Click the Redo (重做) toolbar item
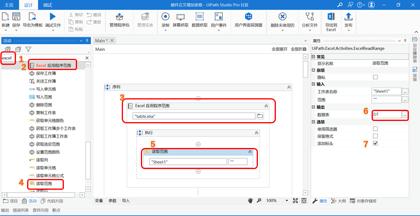Image resolution: width=420 pixels, height=216 pixels. pyautogui.click(x=94, y=22)
